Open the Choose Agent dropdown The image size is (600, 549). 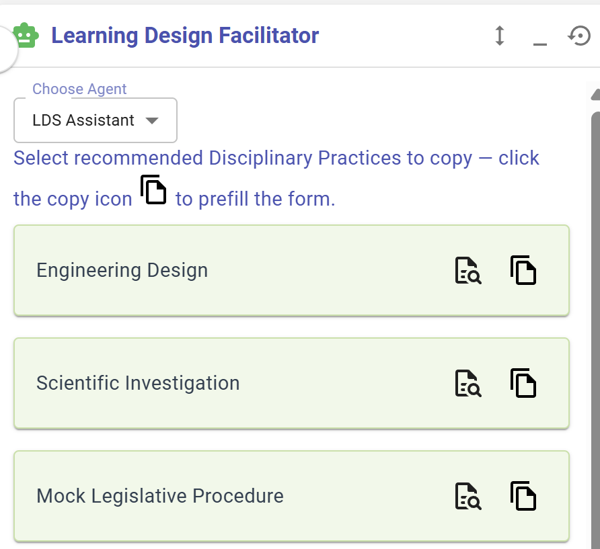pyautogui.click(x=96, y=120)
